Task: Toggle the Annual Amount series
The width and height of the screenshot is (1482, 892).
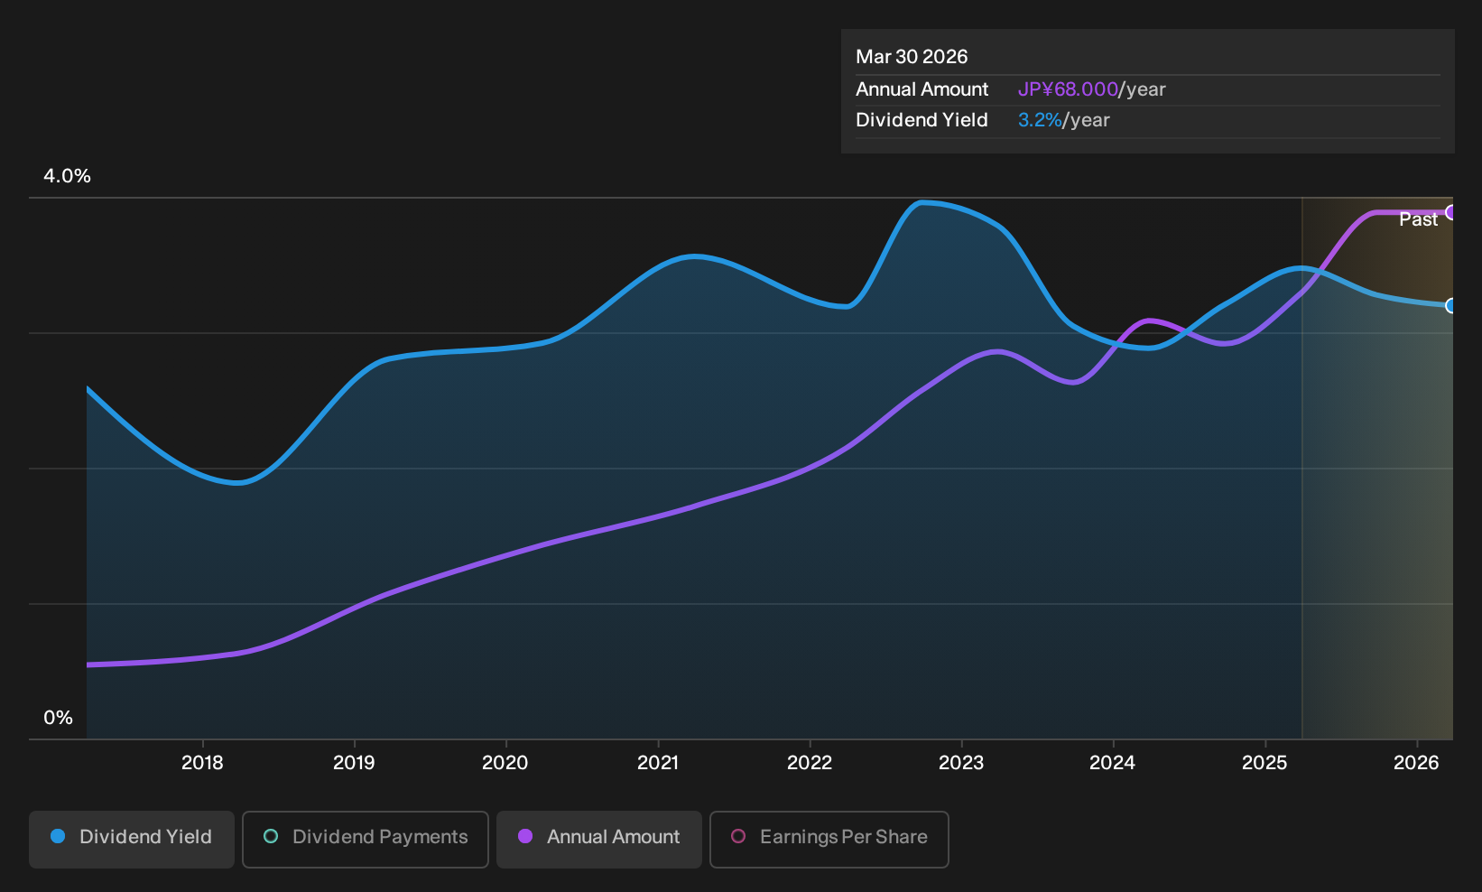Action: click(599, 839)
